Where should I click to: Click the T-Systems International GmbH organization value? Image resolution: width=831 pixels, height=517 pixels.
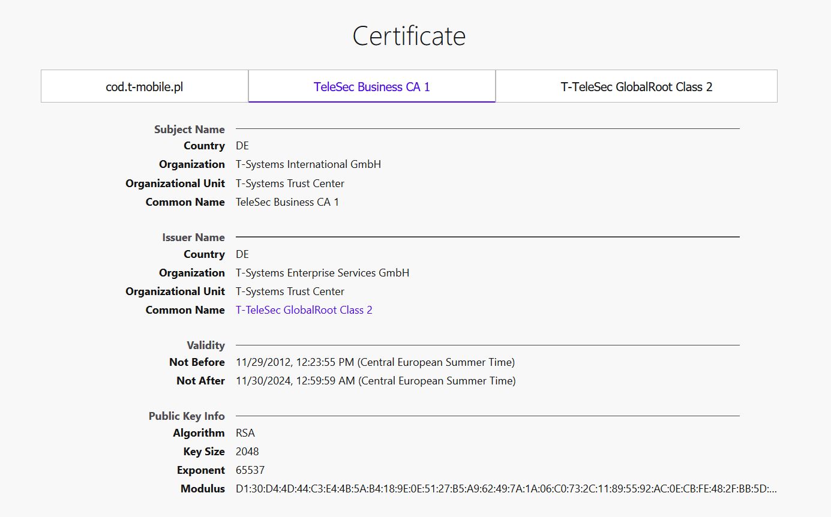[308, 164]
